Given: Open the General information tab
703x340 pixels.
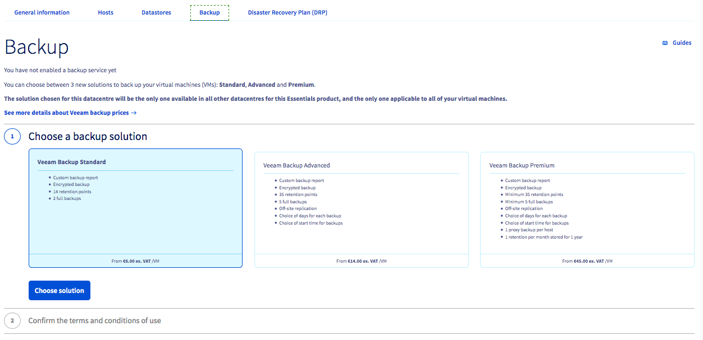Looking at the screenshot, I should tap(42, 12).
